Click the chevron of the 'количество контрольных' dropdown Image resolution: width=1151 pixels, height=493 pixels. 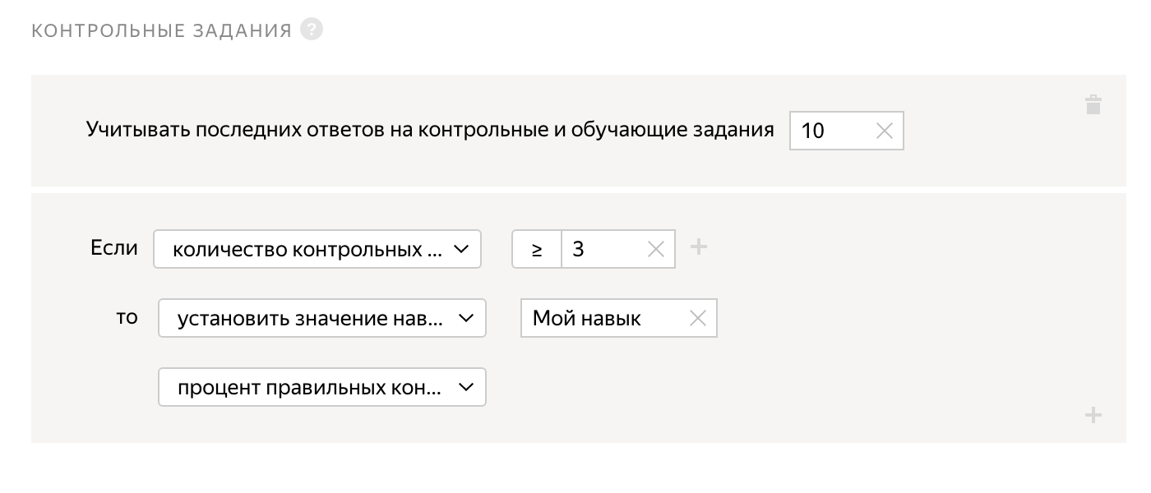[460, 249]
